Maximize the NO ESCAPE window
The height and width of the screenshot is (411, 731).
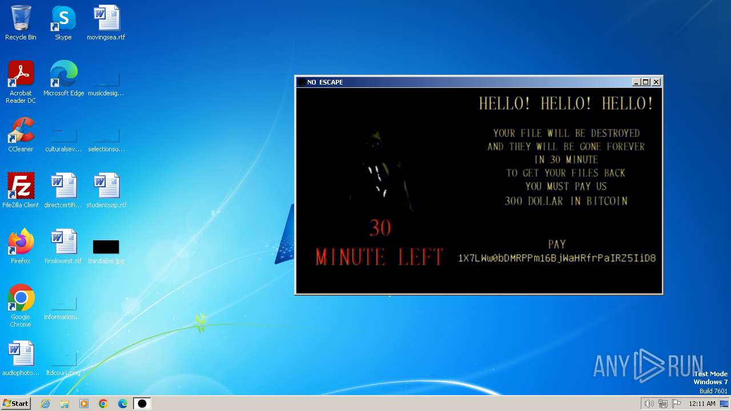click(646, 82)
